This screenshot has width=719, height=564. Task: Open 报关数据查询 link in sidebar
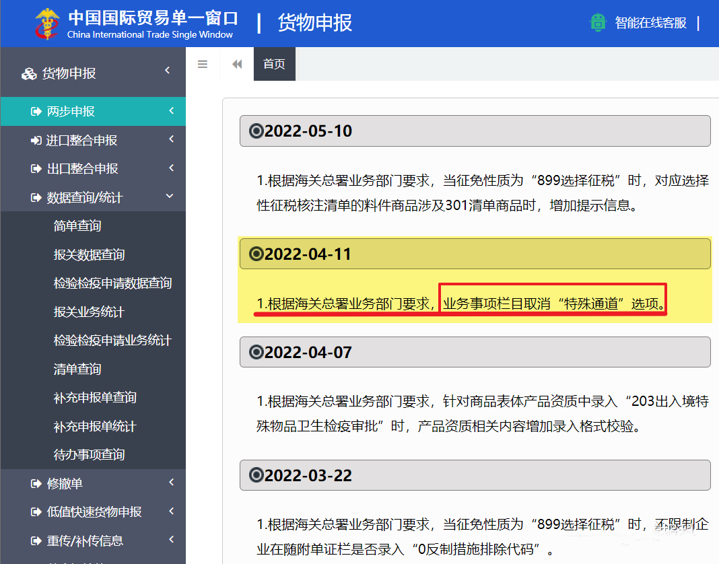89,255
